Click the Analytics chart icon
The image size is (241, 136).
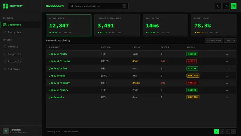[x=5, y=32]
